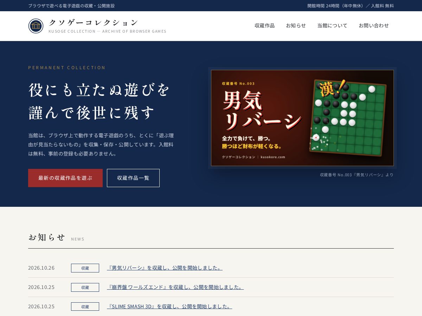Click the 収蔵 tag beside SLIME SMASH 3D

(x=85, y=307)
